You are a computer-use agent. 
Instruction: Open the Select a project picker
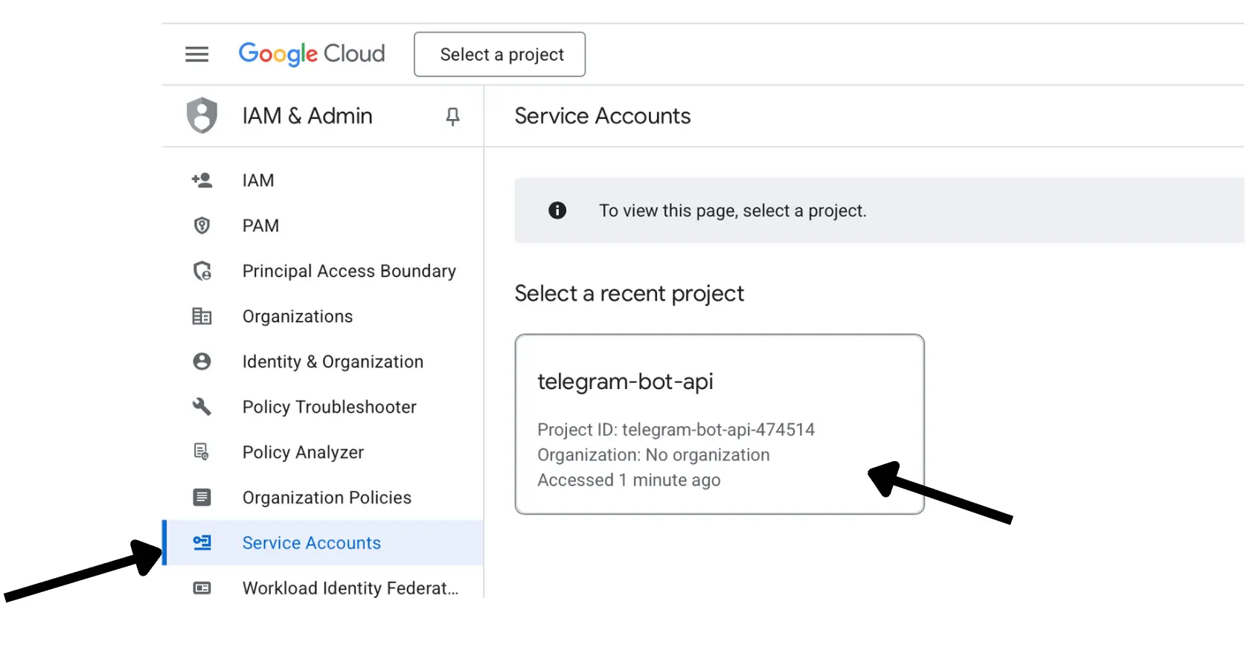(x=499, y=54)
